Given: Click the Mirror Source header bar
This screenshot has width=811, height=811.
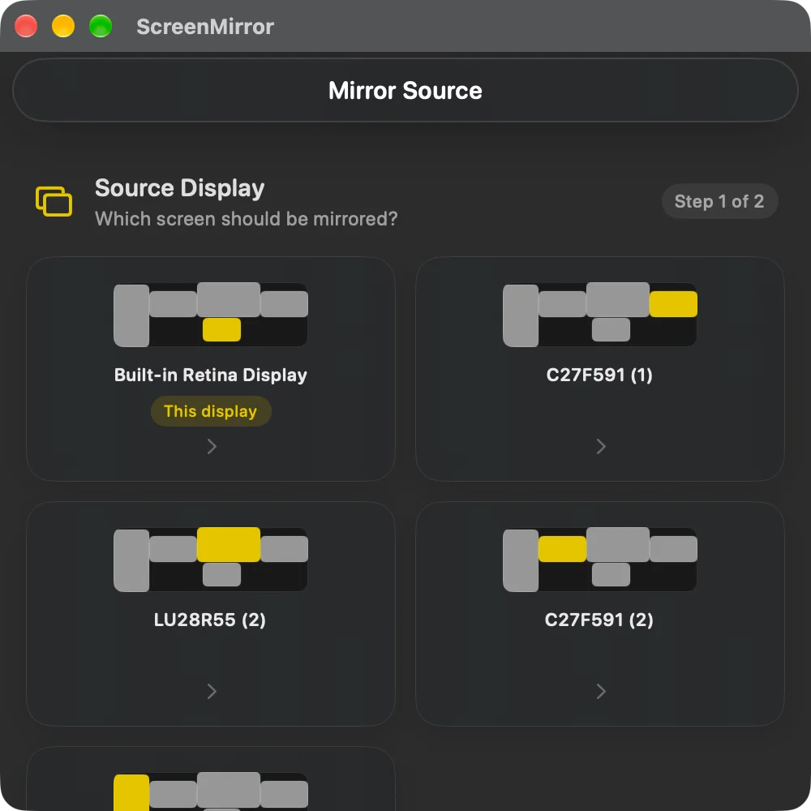Looking at the screenshot, I should point(405,91).
